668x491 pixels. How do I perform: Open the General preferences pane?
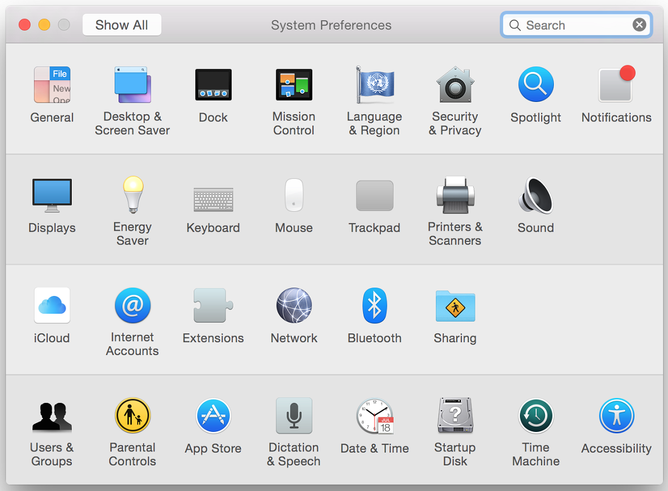(52, 85)
